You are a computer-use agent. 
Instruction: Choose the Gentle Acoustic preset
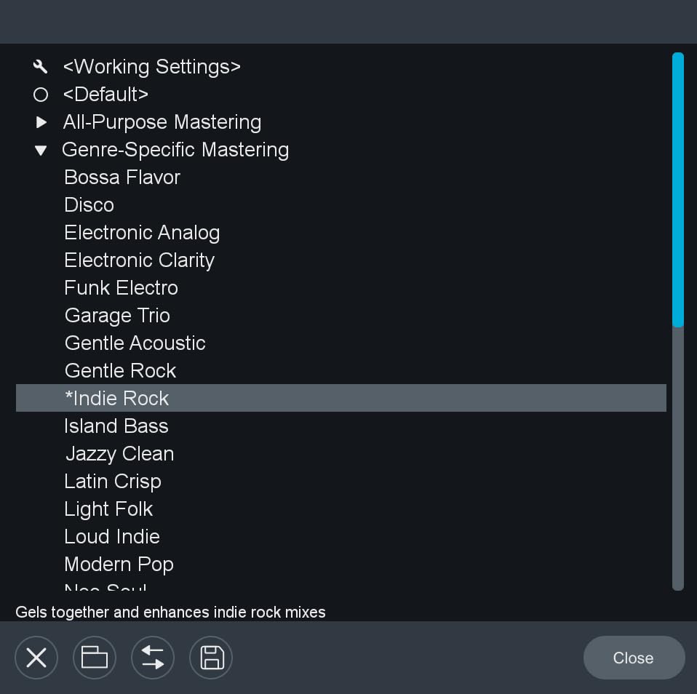point(135,343)
